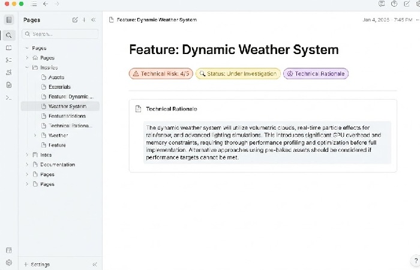Click the Feature: Dynamic Weather System heading
Image resolution: width=420 pixels, height=270 pixels.
(x=234, y=50)
